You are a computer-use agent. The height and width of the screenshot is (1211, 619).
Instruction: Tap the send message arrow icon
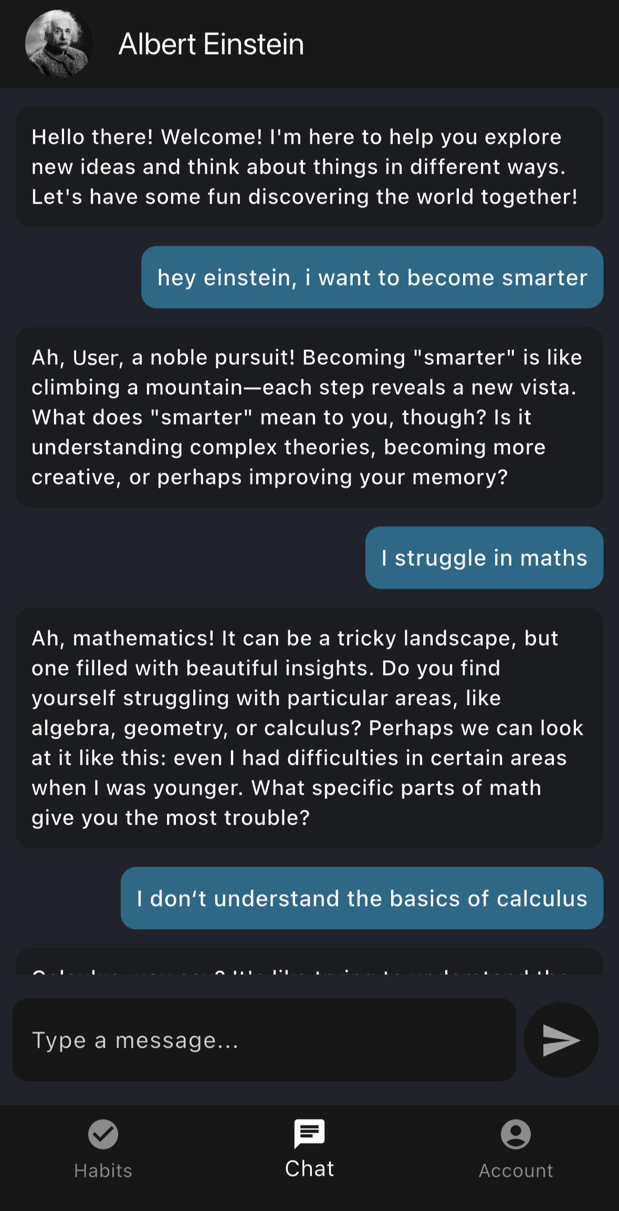tap(561, 1040)
